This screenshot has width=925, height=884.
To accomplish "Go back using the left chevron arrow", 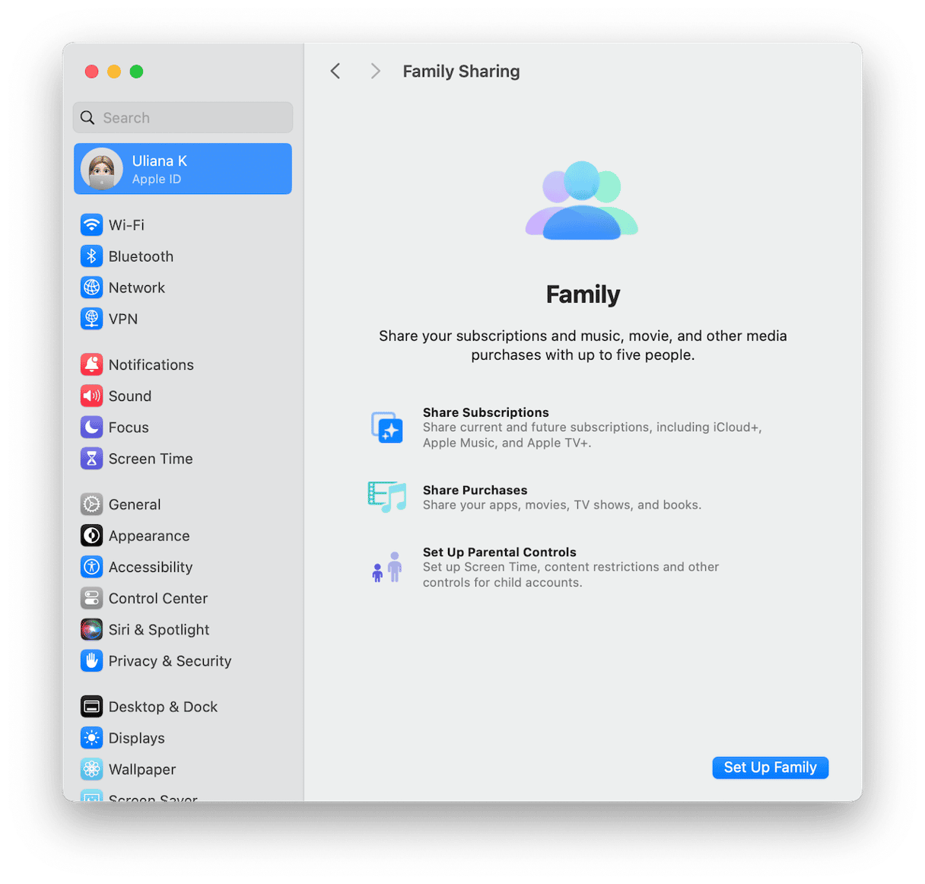I will 335,71.
